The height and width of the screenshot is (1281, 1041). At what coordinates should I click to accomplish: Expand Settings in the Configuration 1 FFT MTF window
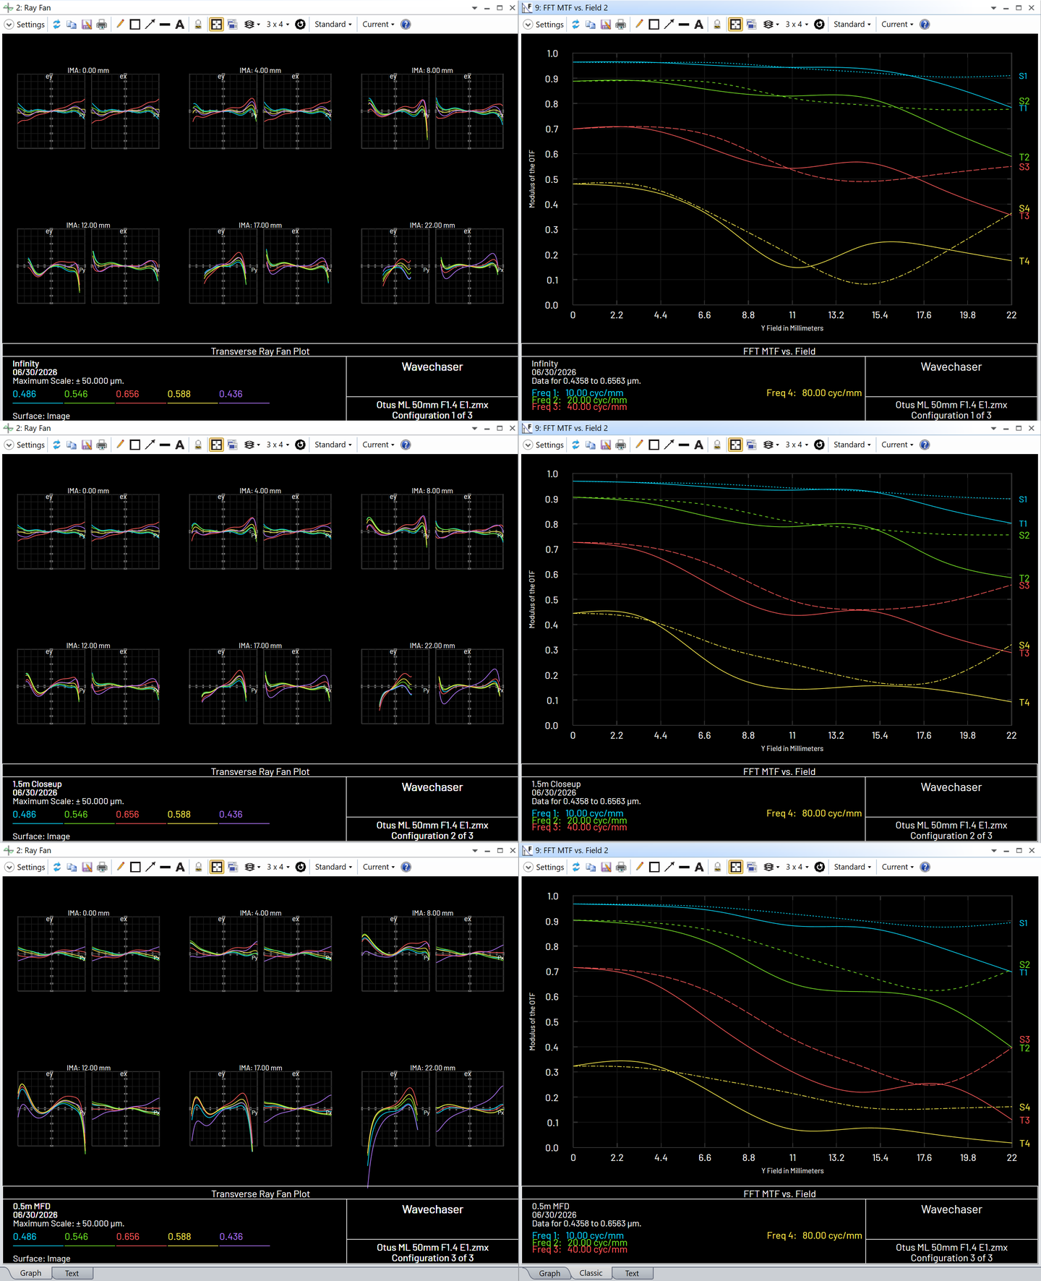[544, 25]
